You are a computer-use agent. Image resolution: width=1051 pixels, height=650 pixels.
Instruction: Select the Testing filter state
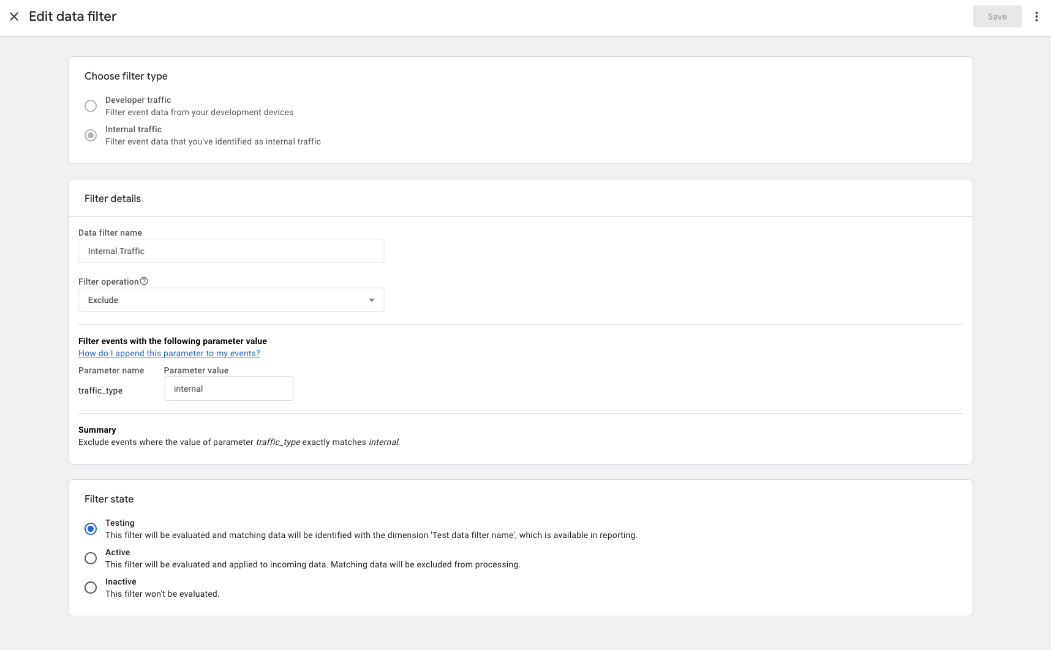pos(91,528)
